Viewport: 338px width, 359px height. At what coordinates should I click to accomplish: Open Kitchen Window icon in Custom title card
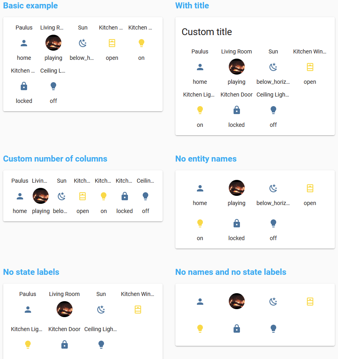pos(310,67)
